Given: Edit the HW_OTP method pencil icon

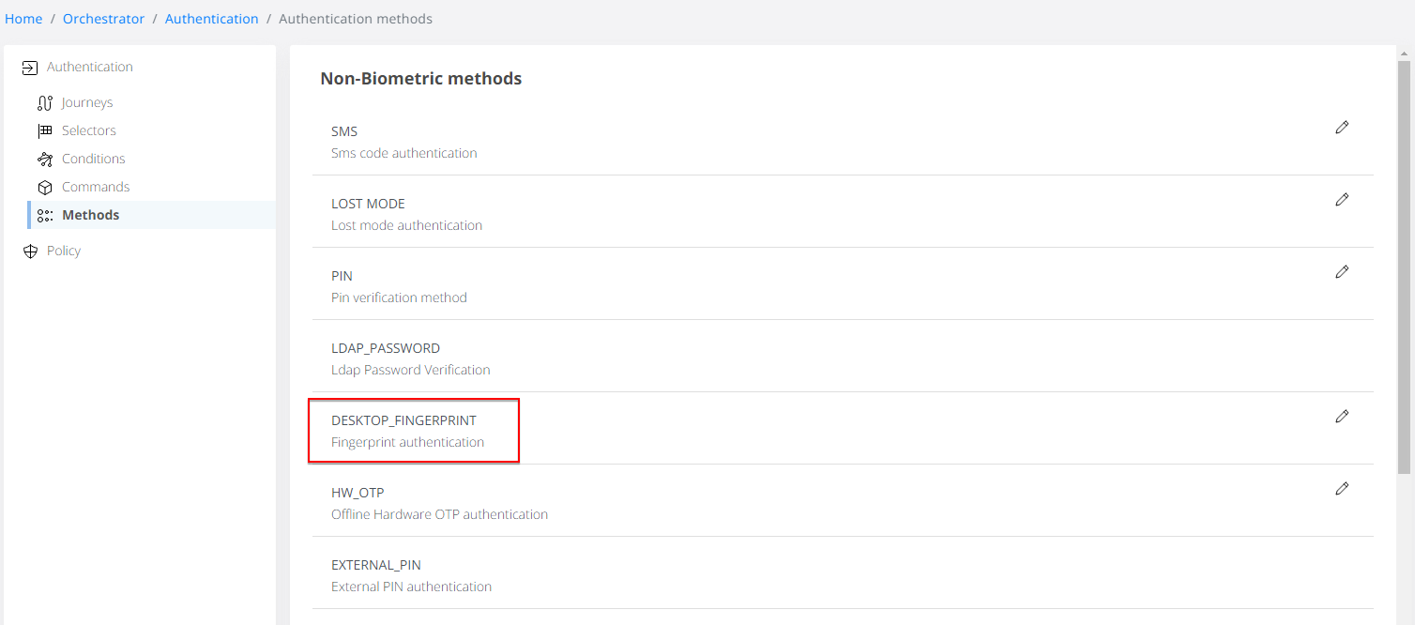Looking at the screenshot, I should [x=1342, y=488].
